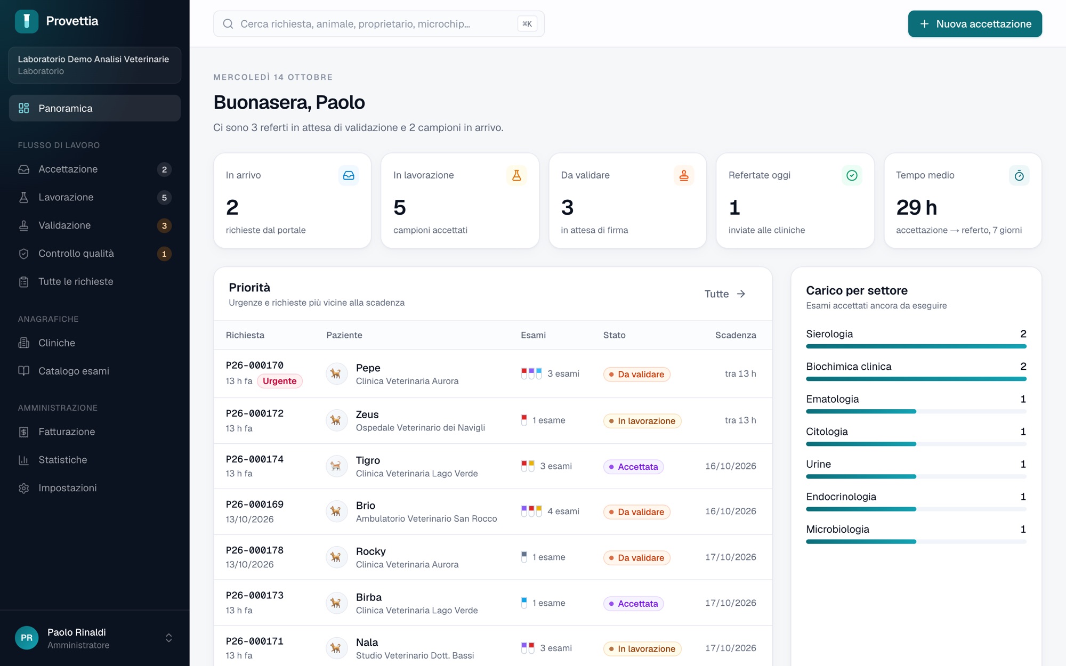Click the flask icon on In lavorazione card

point(516,175)
